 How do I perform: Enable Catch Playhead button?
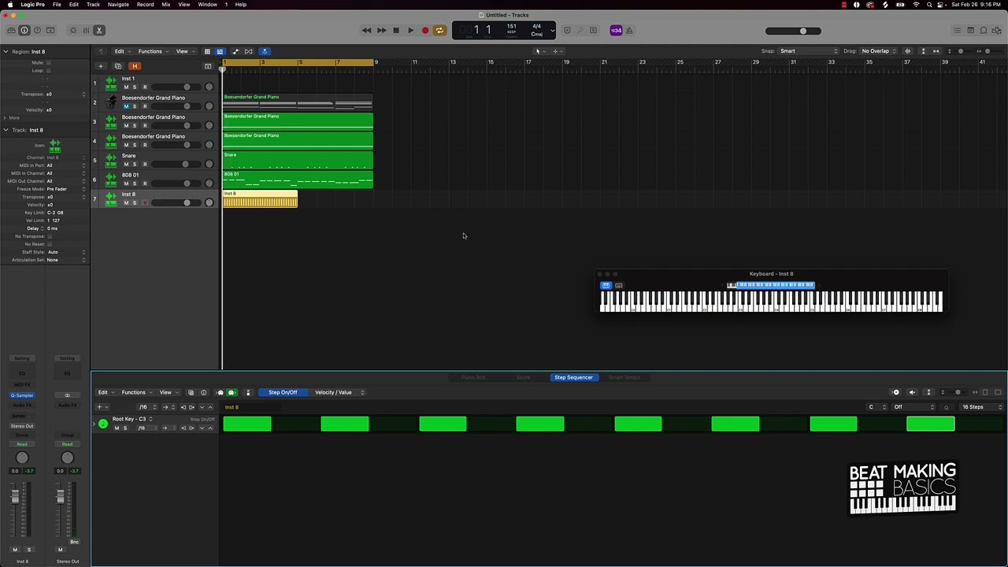(265, 51)
